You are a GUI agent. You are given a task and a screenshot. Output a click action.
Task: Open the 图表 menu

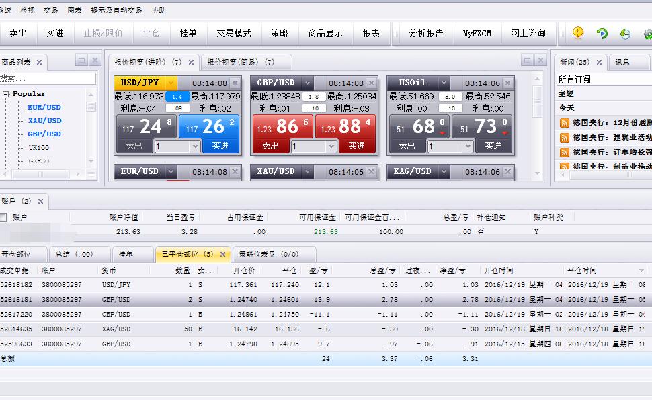75,10
